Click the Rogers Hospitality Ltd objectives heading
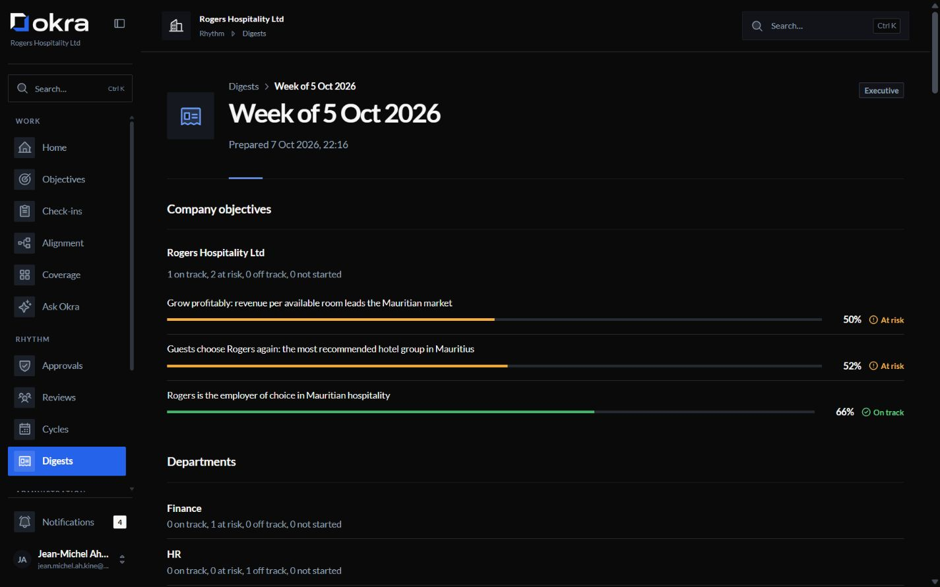The height and width of the screenshot is (587, 940). [216, 253]
